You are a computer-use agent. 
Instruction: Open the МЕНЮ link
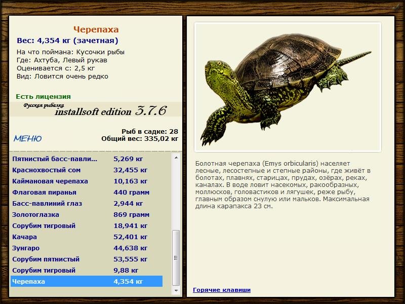click(28, 138)
